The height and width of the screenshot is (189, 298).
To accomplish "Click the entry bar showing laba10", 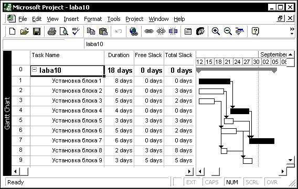I will (x=189, y=44).
